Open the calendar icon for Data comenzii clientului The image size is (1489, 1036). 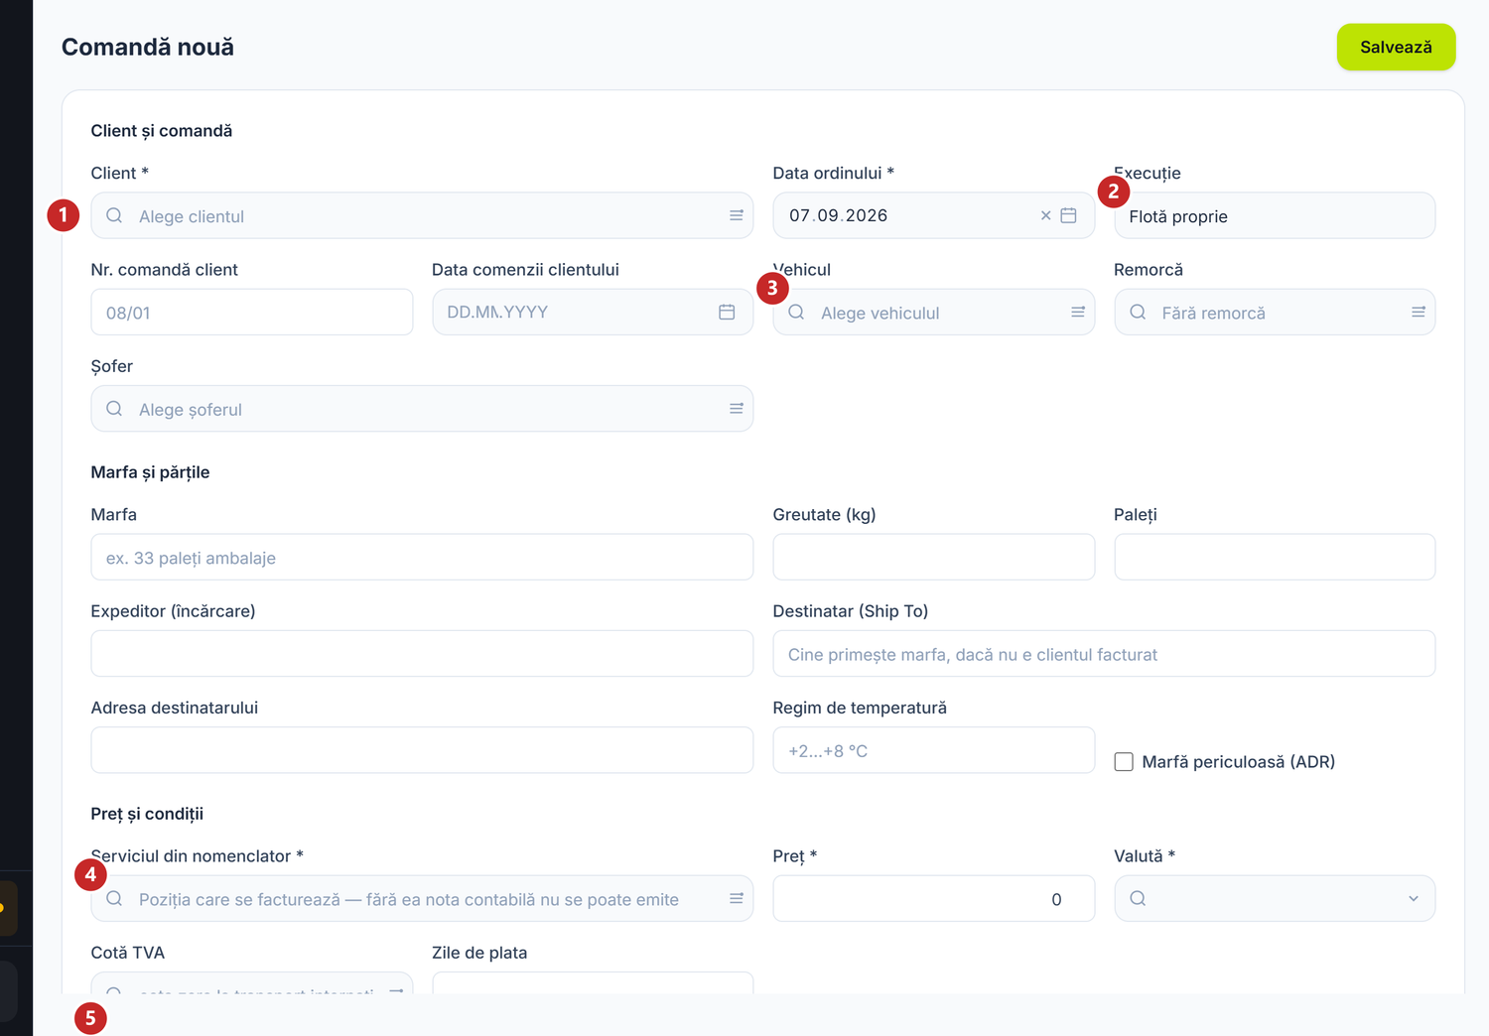727,312
